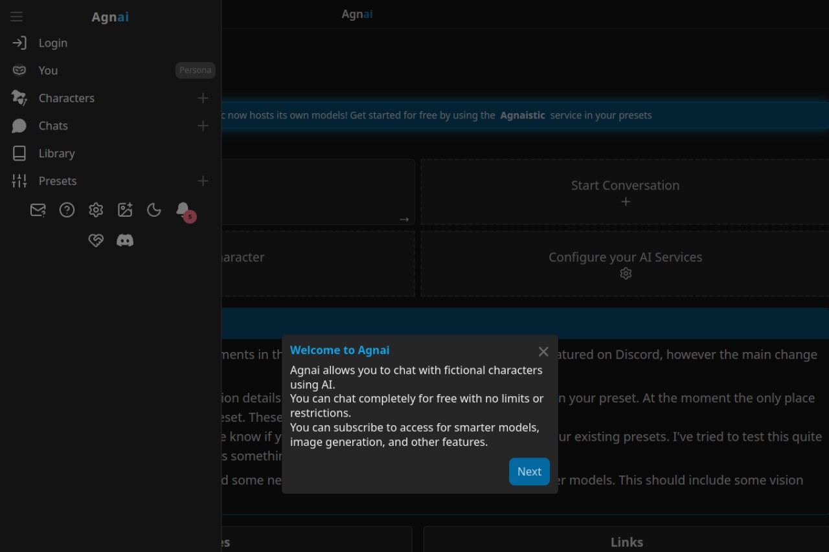
Task: Open Discord via the Discord logo icon
Action: (125, 241)
